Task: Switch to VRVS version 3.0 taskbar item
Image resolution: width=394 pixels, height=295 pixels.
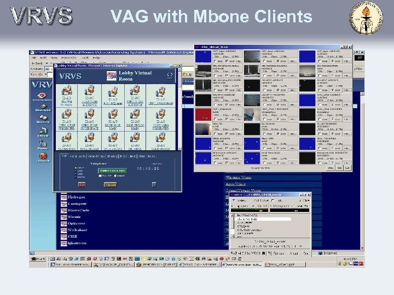Action: pyautogui.click(x=242, y=264)
